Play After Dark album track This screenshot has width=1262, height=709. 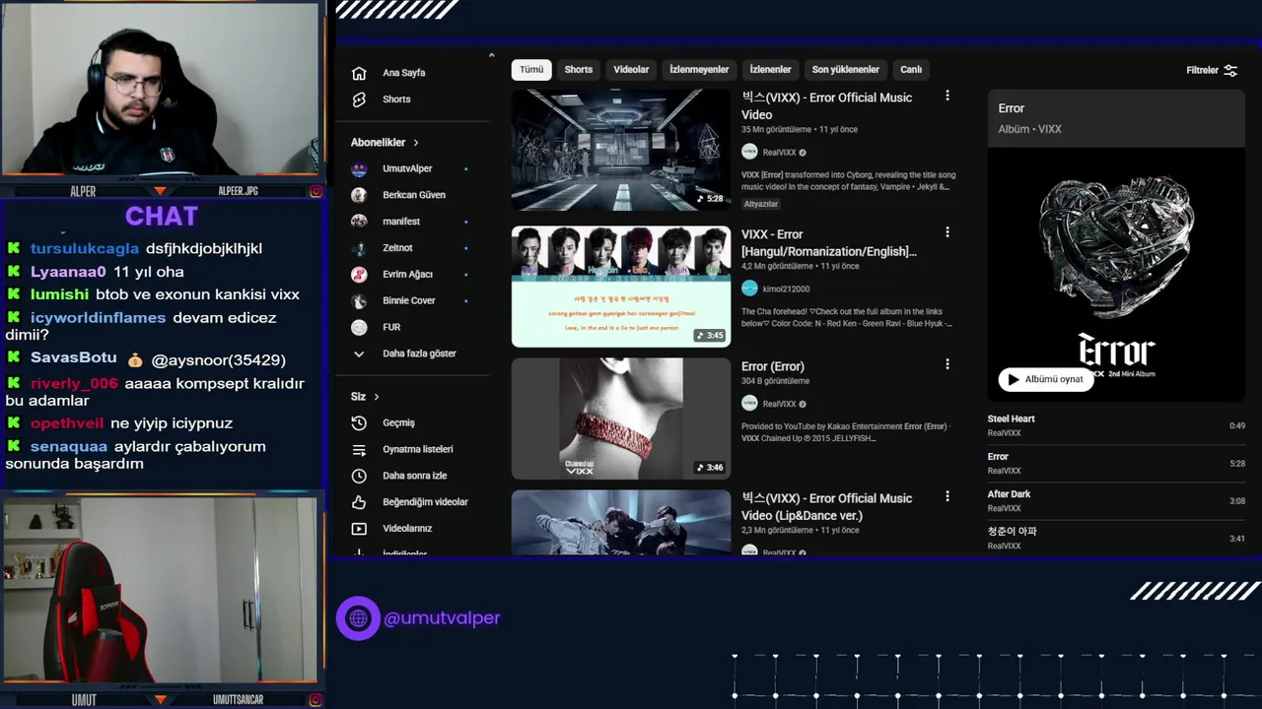[x=1116, y=500]
